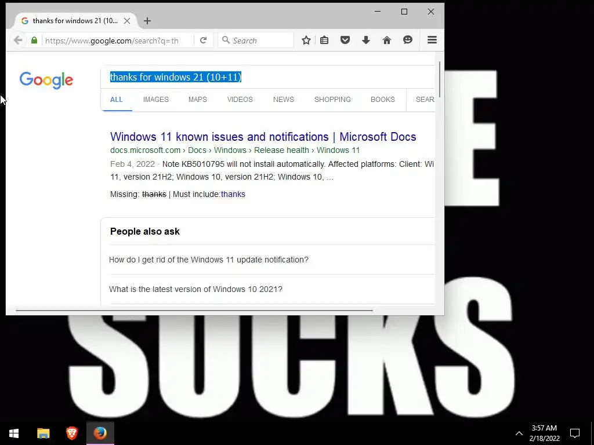Open the SHOPPING results tab
The image size is (594, 445).
[332, 100]
